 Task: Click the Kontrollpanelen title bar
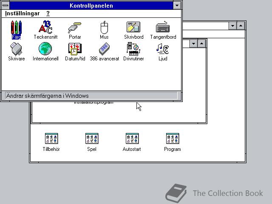91,6
